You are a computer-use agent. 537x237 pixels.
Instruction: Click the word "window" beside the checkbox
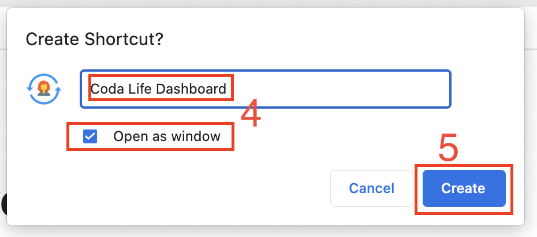tap(200, 136)
